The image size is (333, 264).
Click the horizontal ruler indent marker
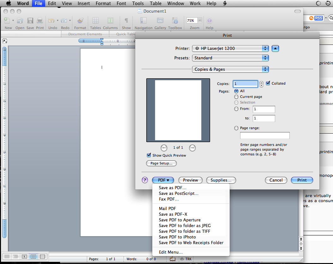[102, 41]
